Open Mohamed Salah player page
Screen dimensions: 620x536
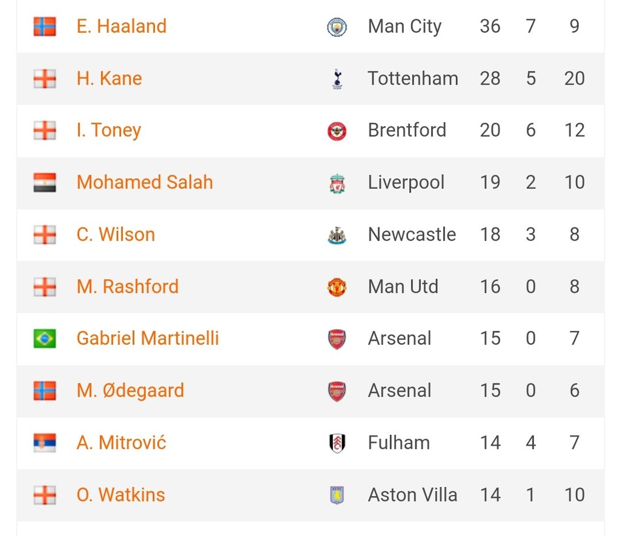(x=145, y=182)
